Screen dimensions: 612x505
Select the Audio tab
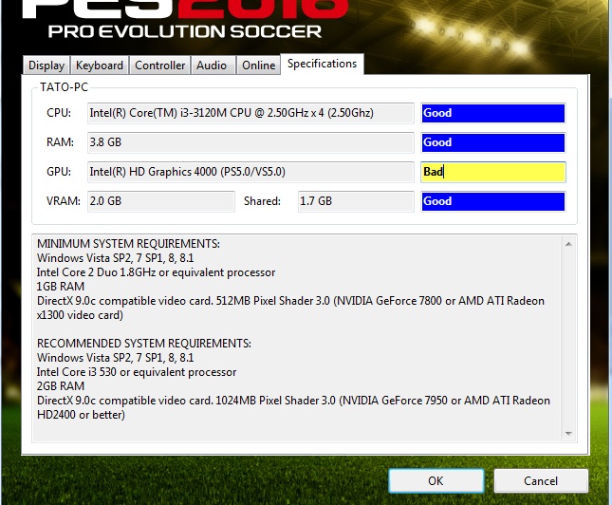pyautogui.click(x=212, y=65)
